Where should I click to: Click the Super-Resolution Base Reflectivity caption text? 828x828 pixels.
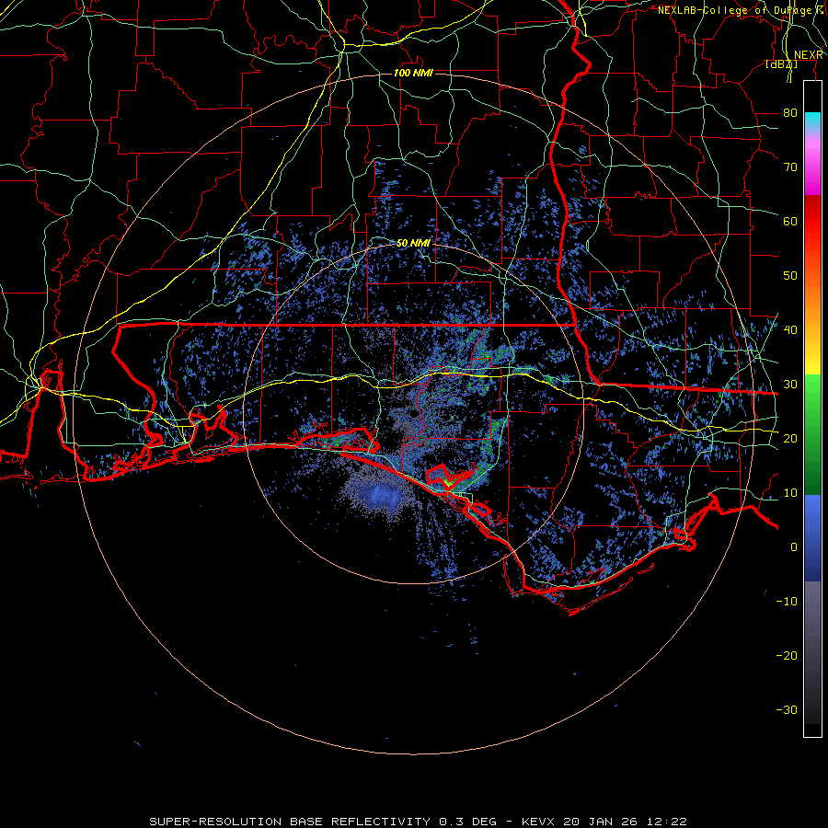coord(290,822)
